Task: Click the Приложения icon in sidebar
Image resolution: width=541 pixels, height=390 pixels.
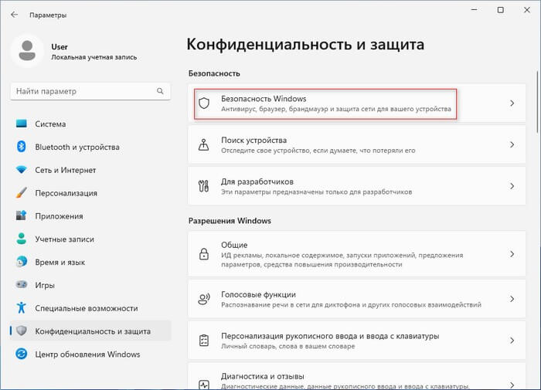Action: 22,216
